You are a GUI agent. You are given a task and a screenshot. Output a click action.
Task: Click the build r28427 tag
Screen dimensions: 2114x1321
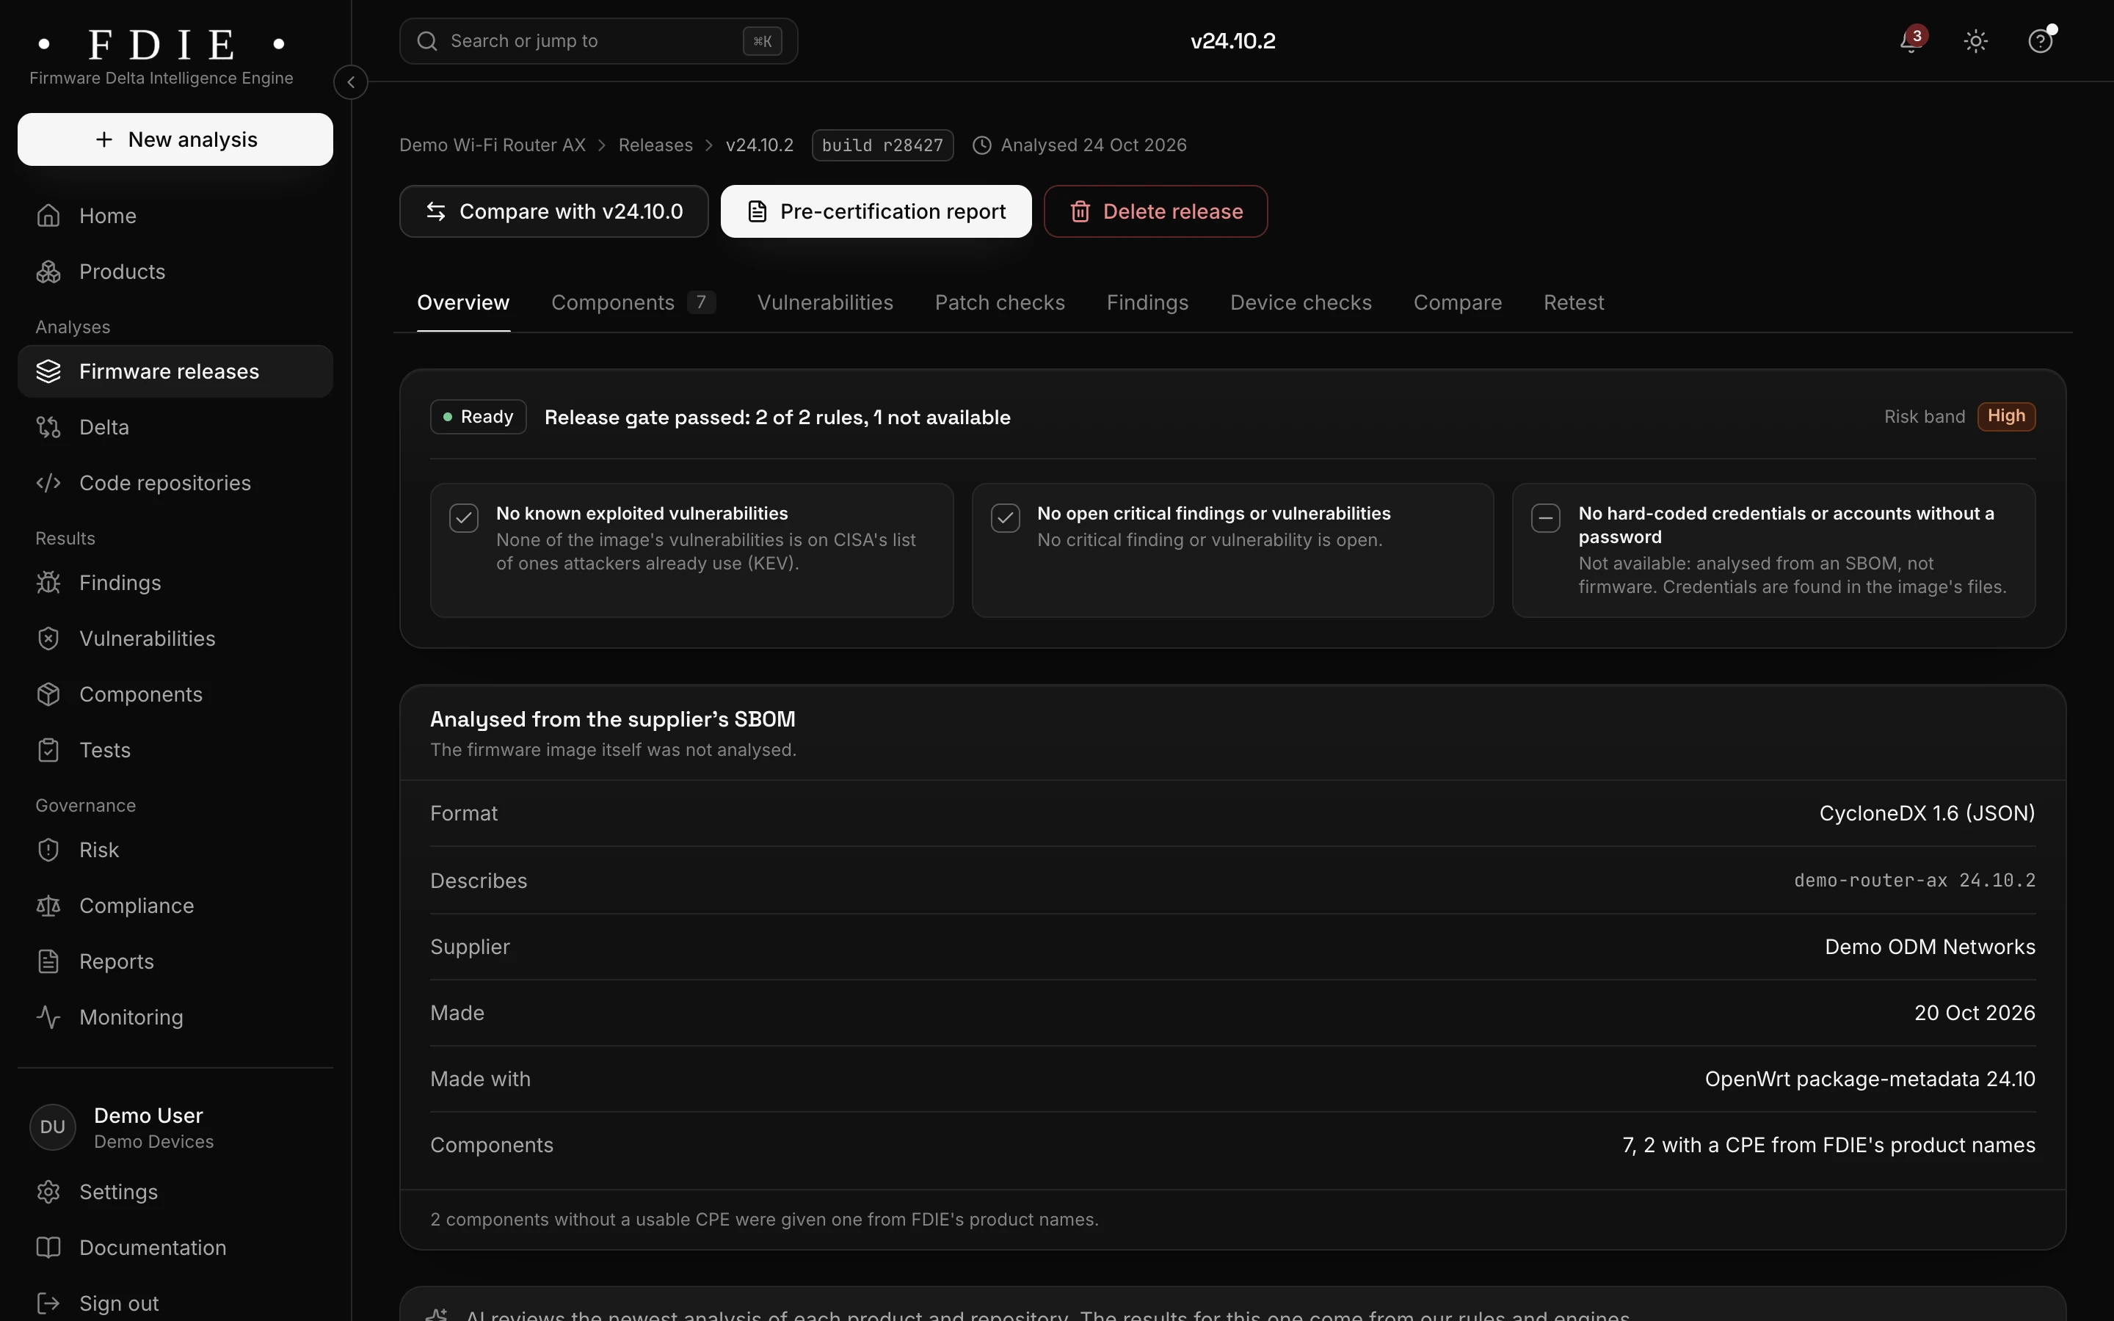click(882, 145)
